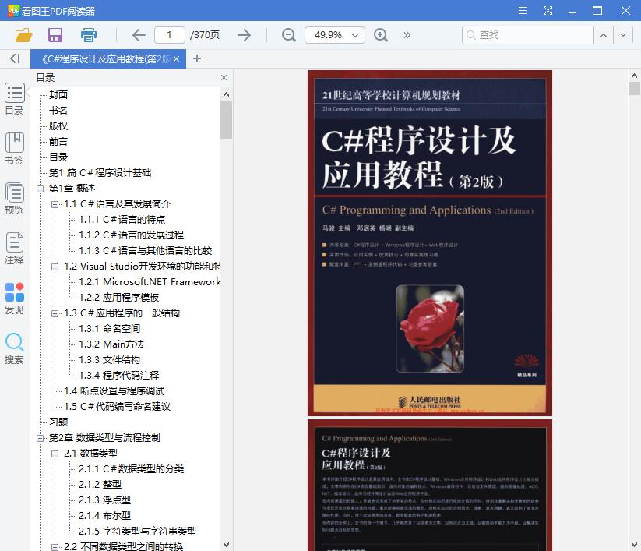Collapse 2.2 不同数据类型之间的转换 node

click(x=55, y=546)
